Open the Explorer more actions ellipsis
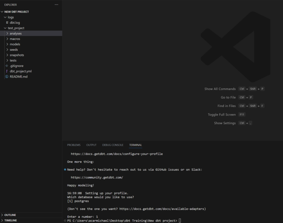The height and width of the screenshot is (223, 283). click(56, 4)
